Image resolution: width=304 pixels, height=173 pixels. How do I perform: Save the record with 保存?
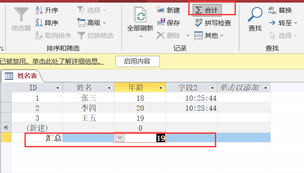coord(168,23)
